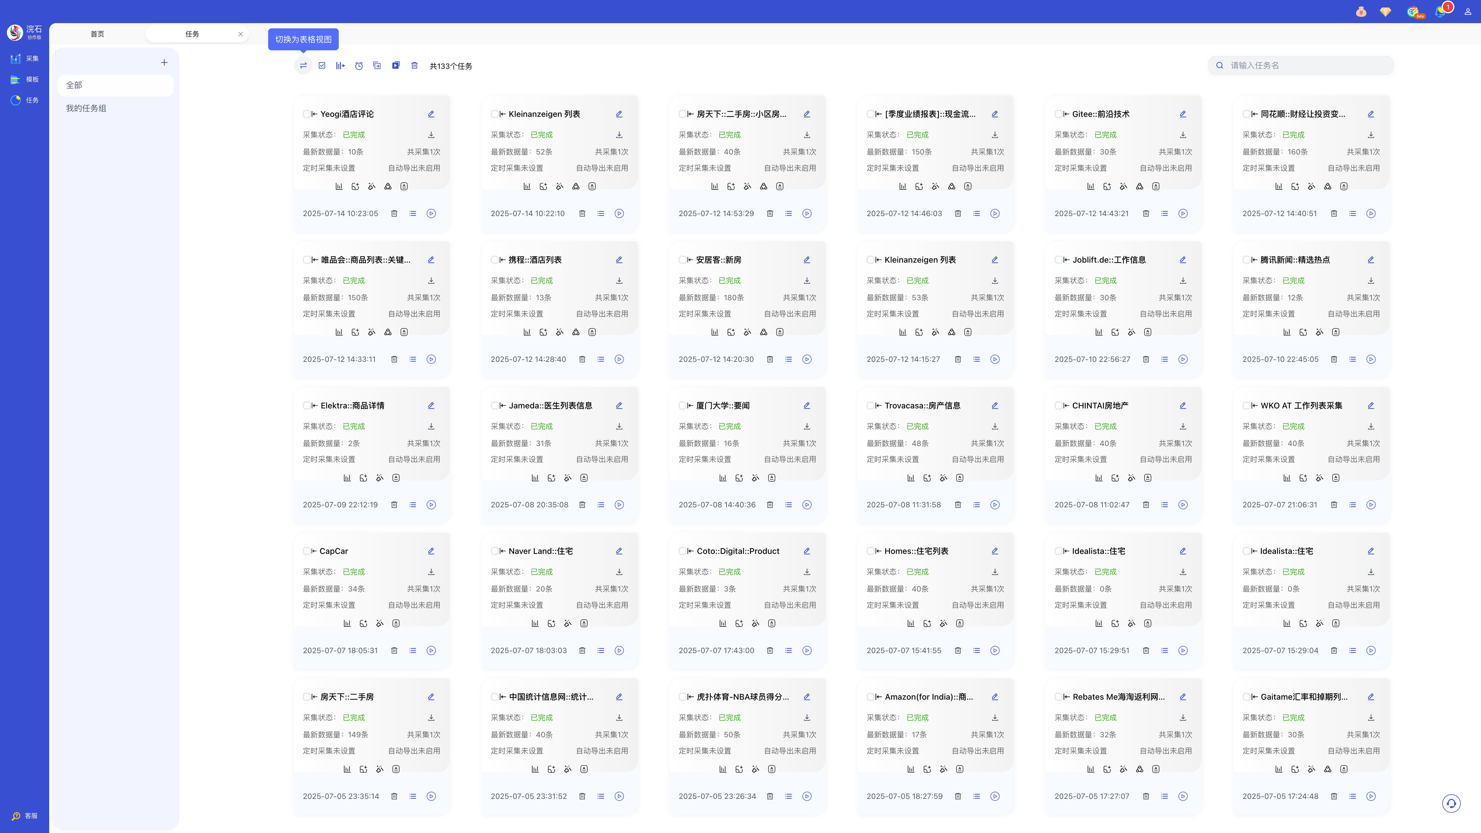Switch to the 首页 tab
The height and width of the screenshot is (833, 1481).
[x=97, y=34]
